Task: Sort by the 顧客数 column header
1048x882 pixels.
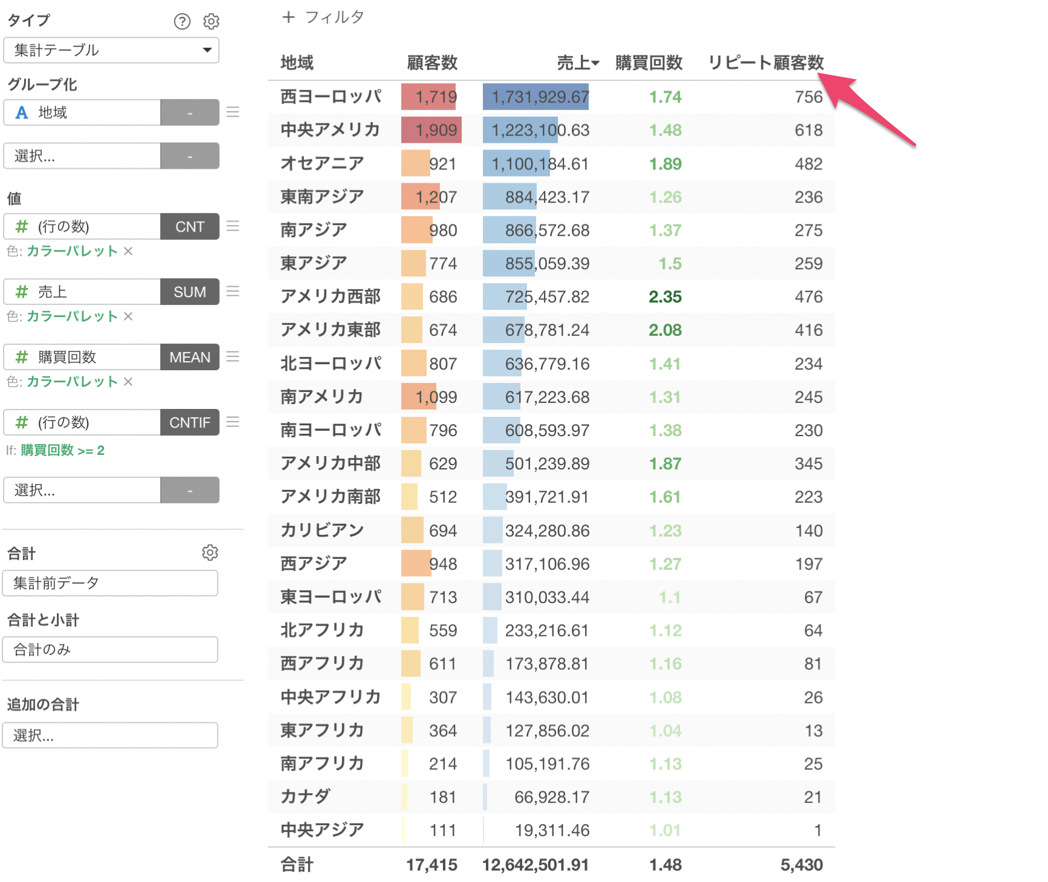Action: [432, 63]
